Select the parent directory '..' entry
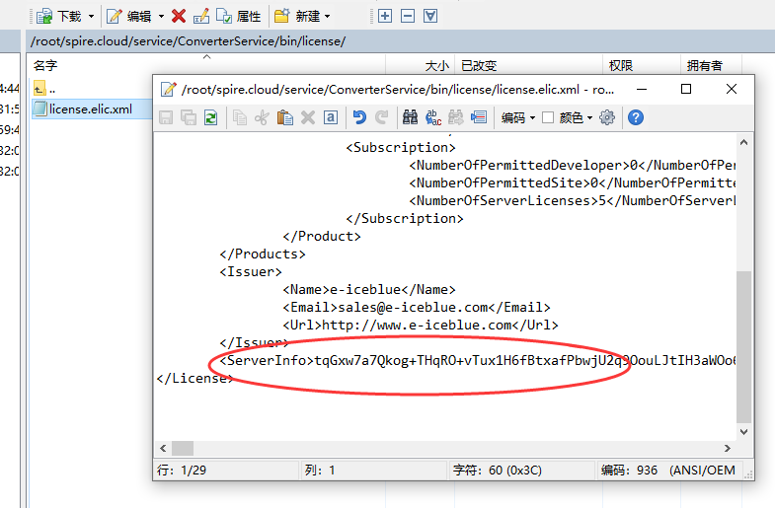 (x=44, y=89)
